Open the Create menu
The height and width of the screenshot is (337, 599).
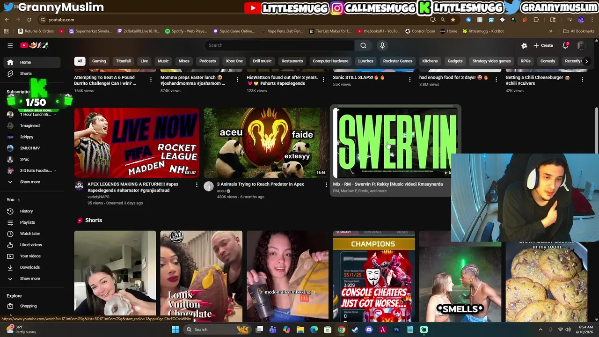click(543, 45)
